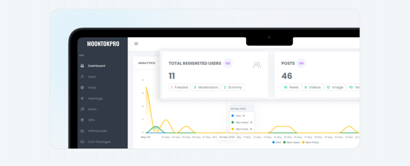Click the Gifts icon in sidebar
The image size is (410, 166).
(82, 120)
